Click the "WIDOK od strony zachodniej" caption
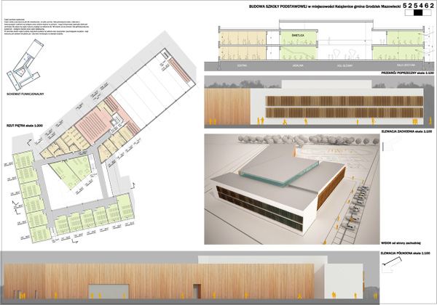This screenshot has height=305, width=437. point(401,243)
